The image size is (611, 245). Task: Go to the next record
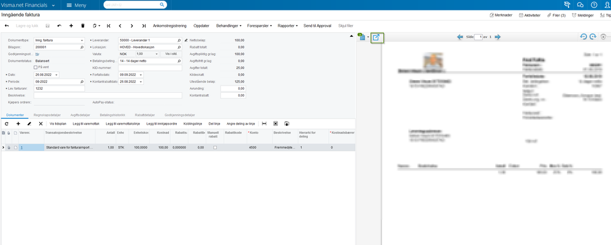tap(132, 26)
